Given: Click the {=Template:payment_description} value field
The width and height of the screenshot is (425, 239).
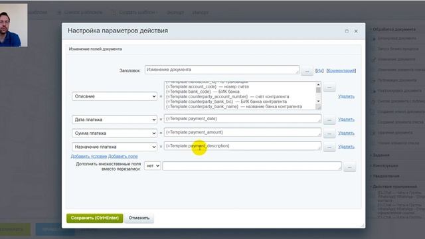Looking at the screenshot, I should [x=242, y=146].
